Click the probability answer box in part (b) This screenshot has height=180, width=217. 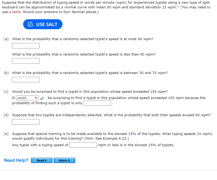tap(25, 79)
